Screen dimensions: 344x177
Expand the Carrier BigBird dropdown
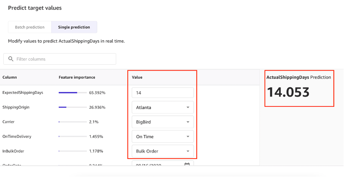pyautogui.click(x=163, y=122)
